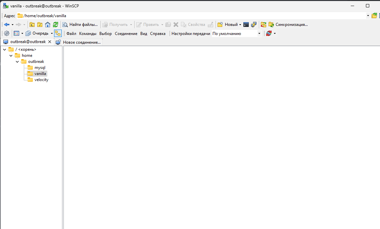Close the outbreak@outbreak session tab

[50, 42]
